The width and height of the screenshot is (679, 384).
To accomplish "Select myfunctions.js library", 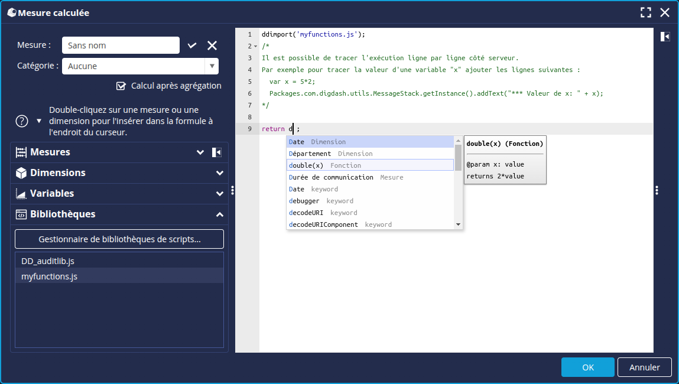I will 119,276.
